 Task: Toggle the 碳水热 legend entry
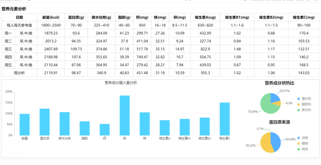(304, 110)
